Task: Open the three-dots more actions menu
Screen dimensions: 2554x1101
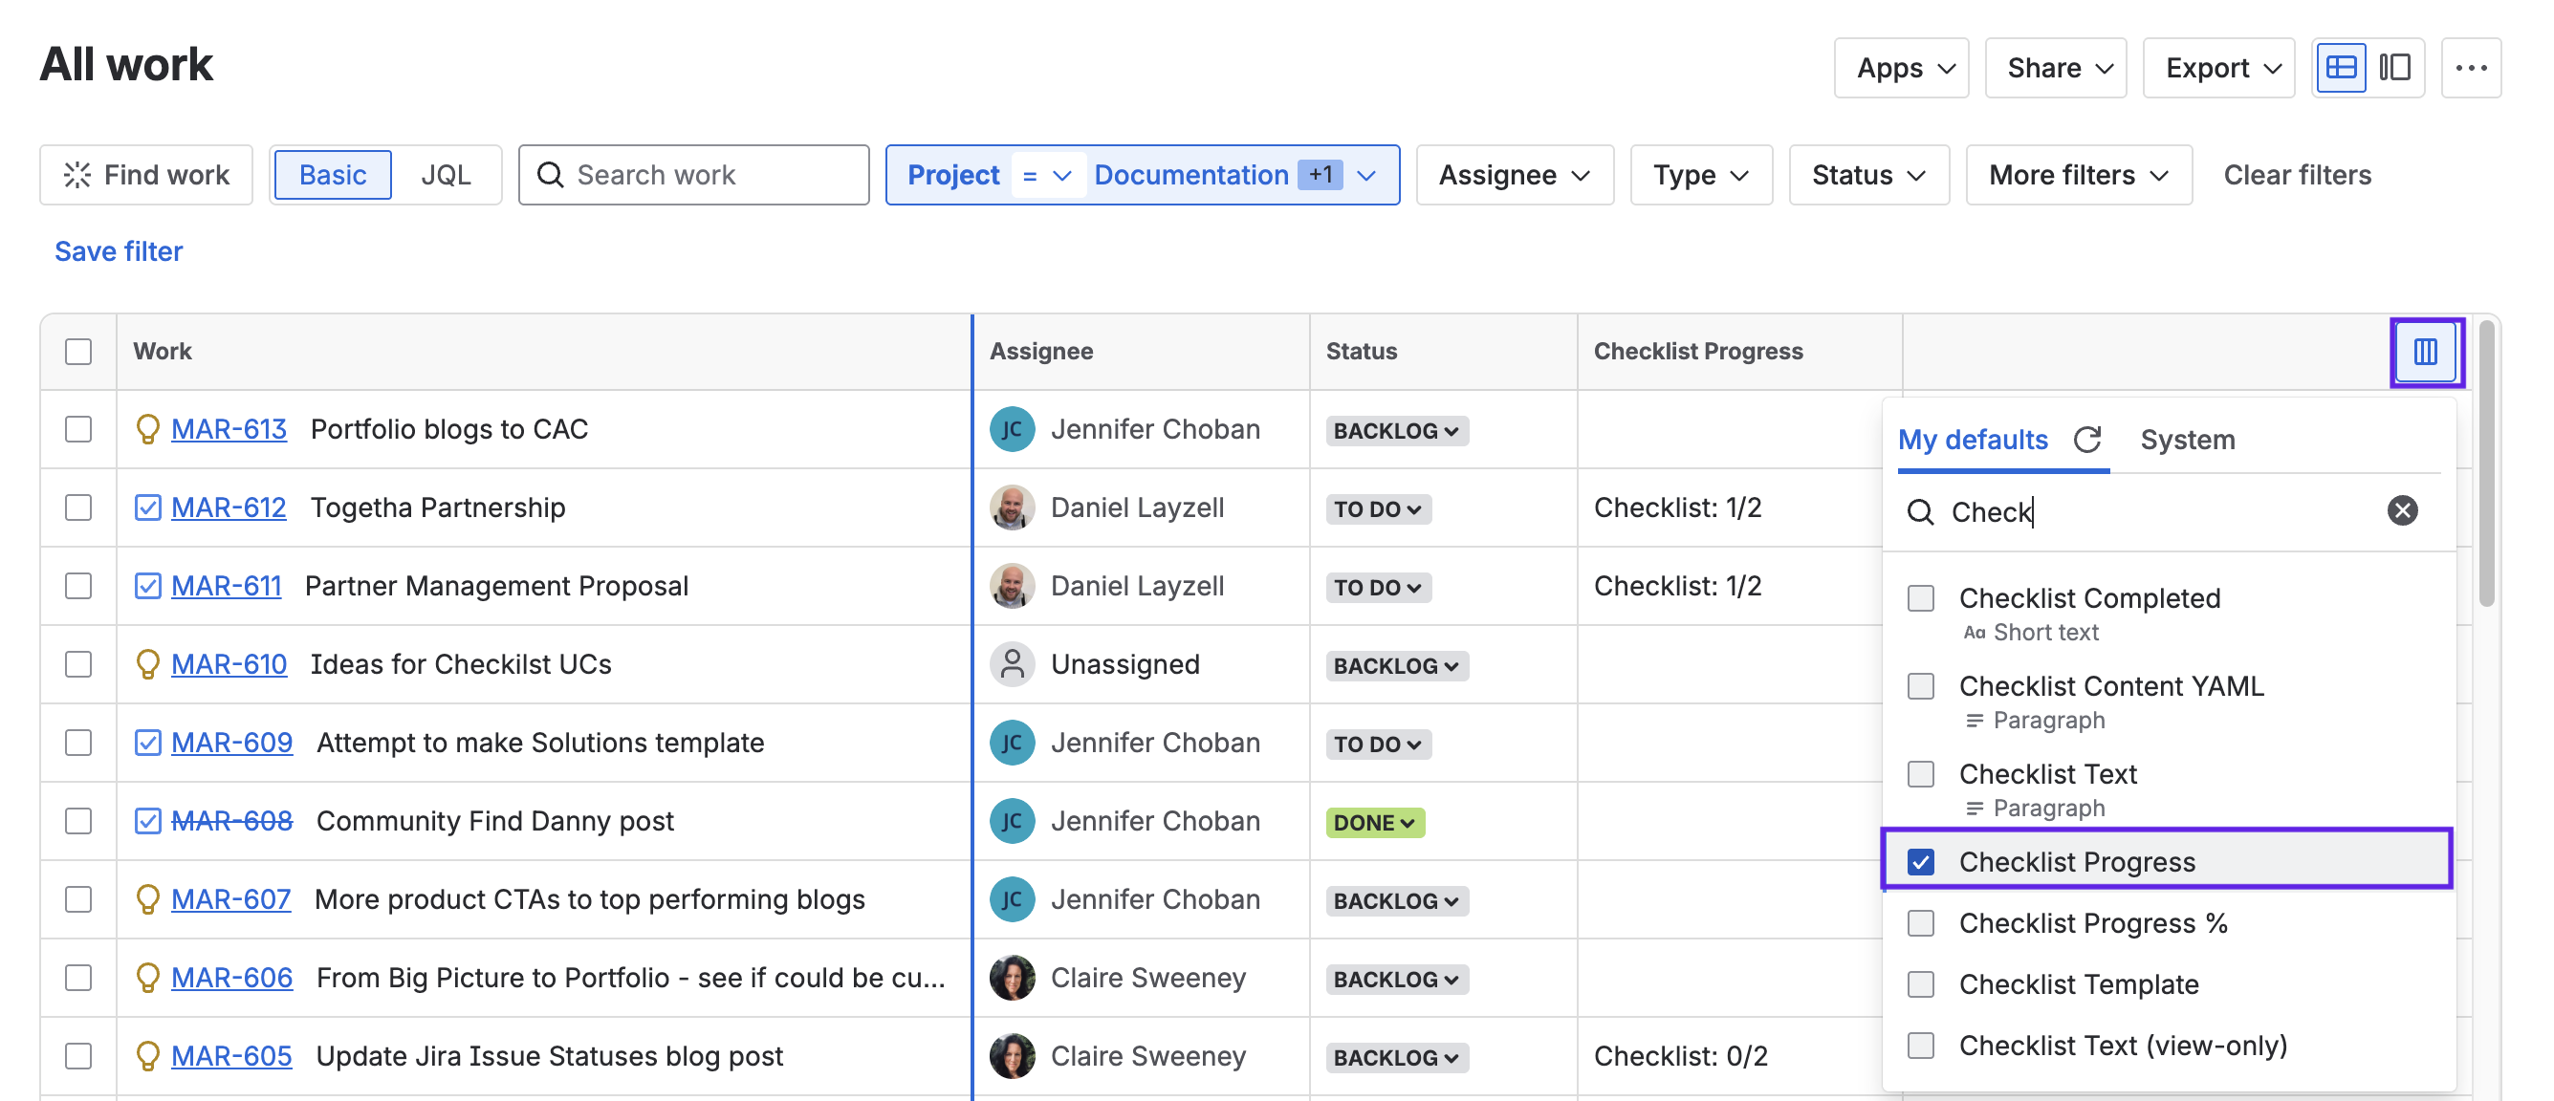Action: [x=2470, y=68]
